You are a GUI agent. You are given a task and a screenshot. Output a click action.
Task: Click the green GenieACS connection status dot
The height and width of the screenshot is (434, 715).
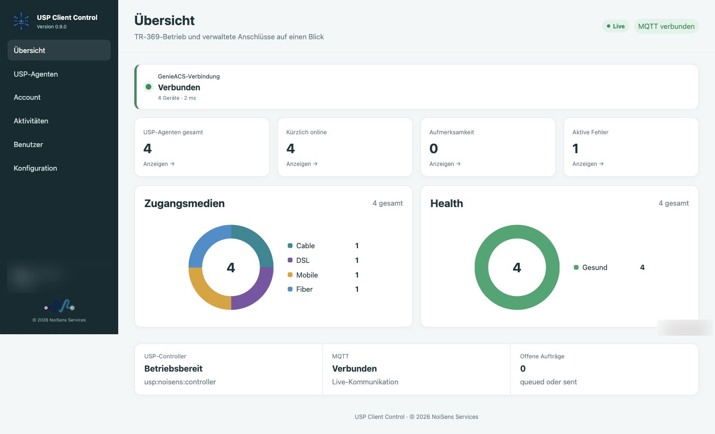pos(148,87)
